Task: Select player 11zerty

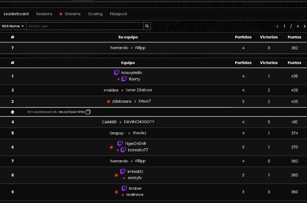Action: [135, 79]
